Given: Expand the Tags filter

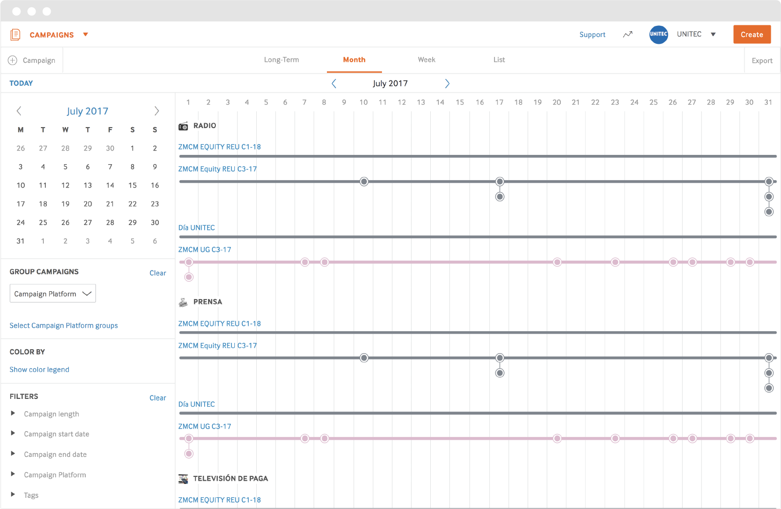Looking at the screenshot, I should 13,495.
